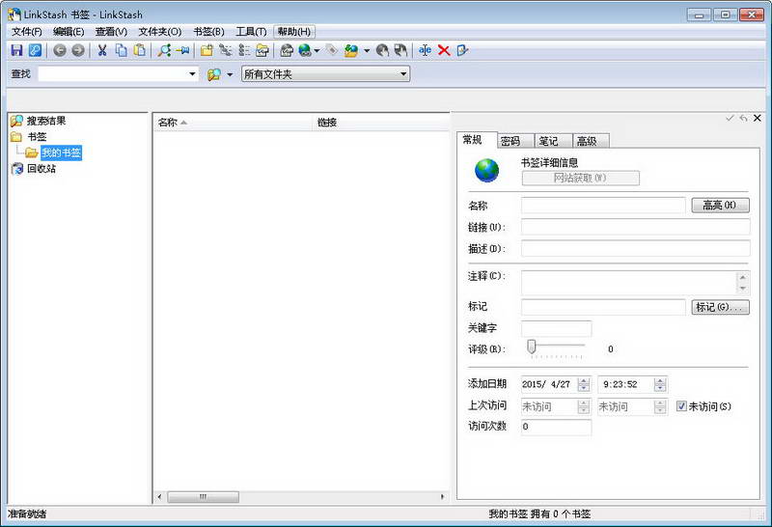This screenshot has height=527, width=772.
Task: Open the 所有文件夹 dropdown
Action: coord(325,74)
